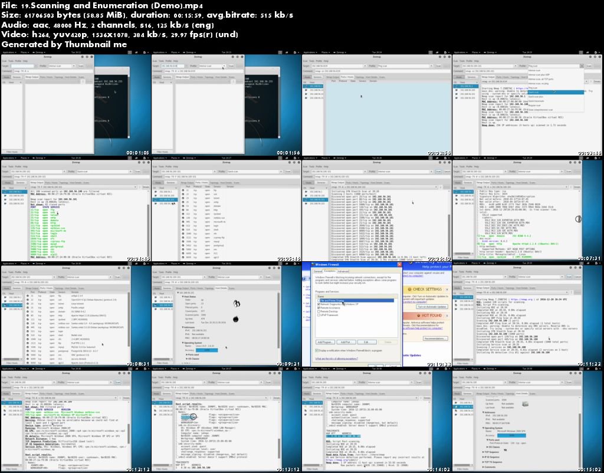
Task: Click Host Details vertical scrollbar in 00:09:21 frame
Action: pos(278,320)
